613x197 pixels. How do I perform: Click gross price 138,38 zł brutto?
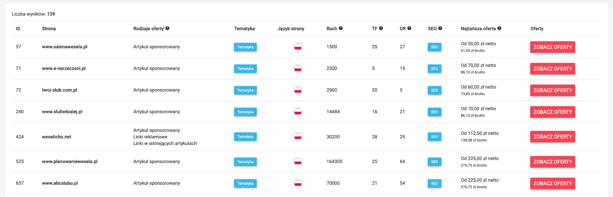point(474,140)
